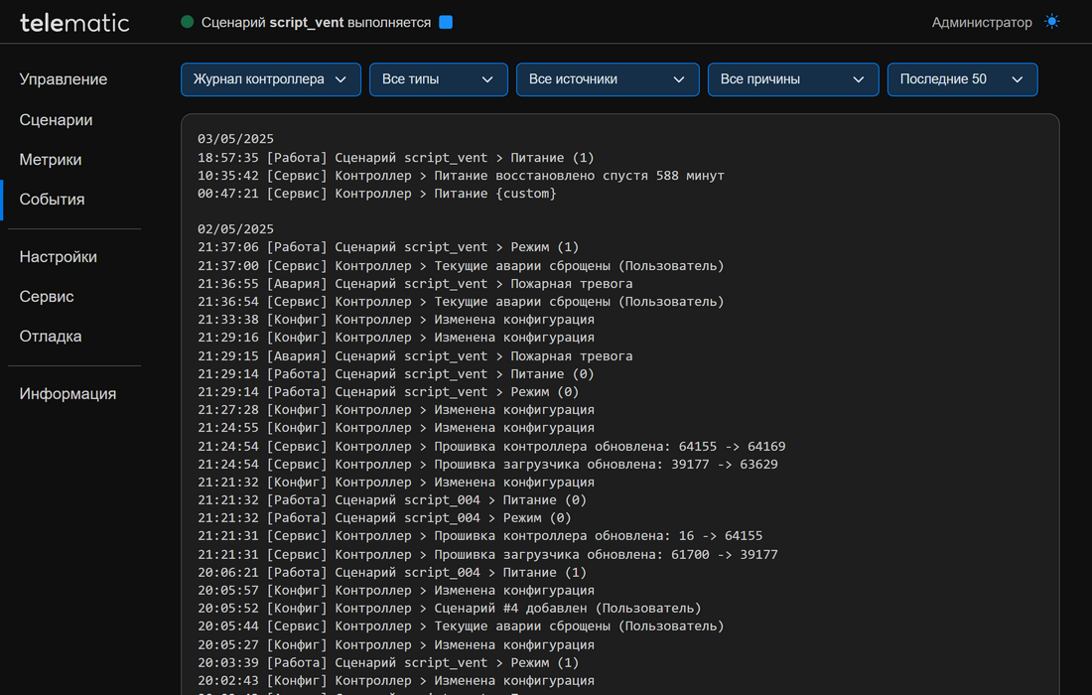Select entry Прошивка загрузчика обновлена: 61700 -> 39177
This screenshot has width=1092, height=695.
coord(487,554)
